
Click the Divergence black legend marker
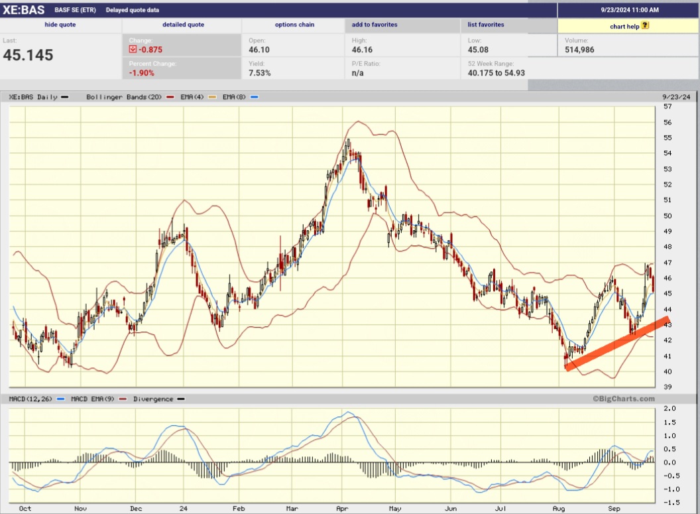click(181, 399)
